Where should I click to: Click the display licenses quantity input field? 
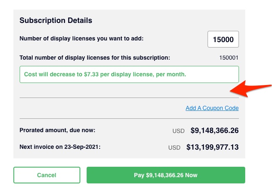tap(223, 40)
